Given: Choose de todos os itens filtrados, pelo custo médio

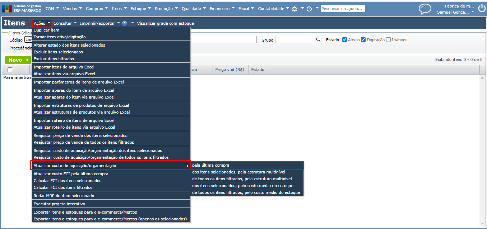Looking at the screenshot, I should click(247, 192).
